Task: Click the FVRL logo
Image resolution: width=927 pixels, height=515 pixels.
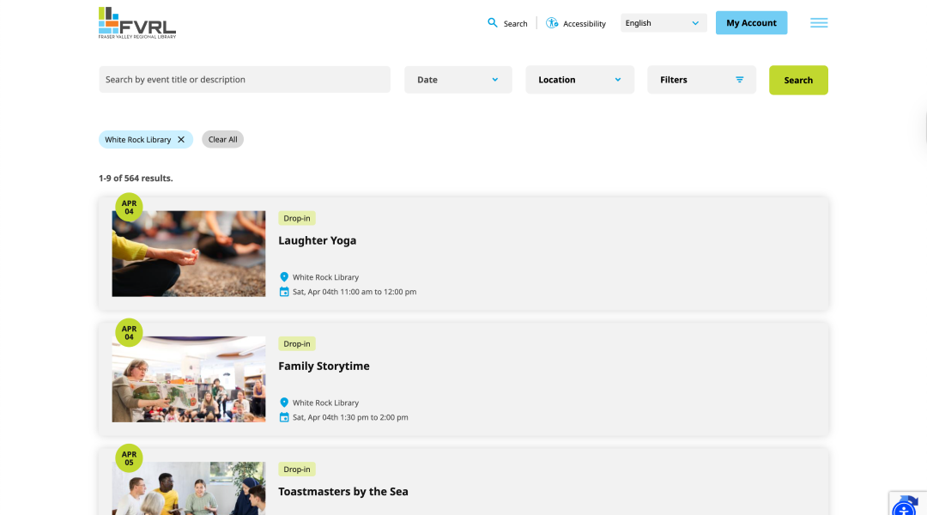Action: tap(137, 23)
